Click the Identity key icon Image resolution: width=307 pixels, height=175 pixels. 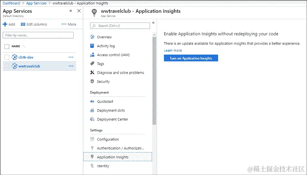[x=92, y=166]
